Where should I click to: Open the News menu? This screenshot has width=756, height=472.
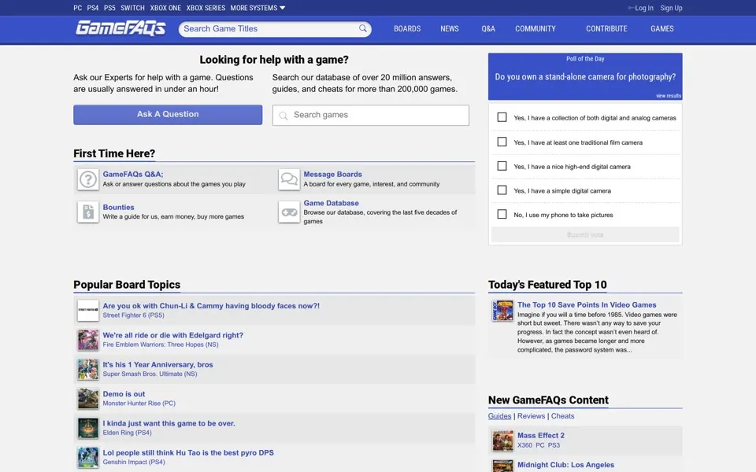450,29
